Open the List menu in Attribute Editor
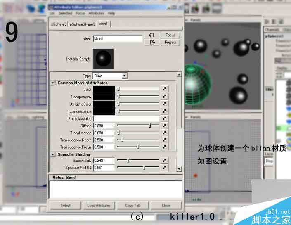The height and width of the screenshot is (225, 291). [52, 13]
